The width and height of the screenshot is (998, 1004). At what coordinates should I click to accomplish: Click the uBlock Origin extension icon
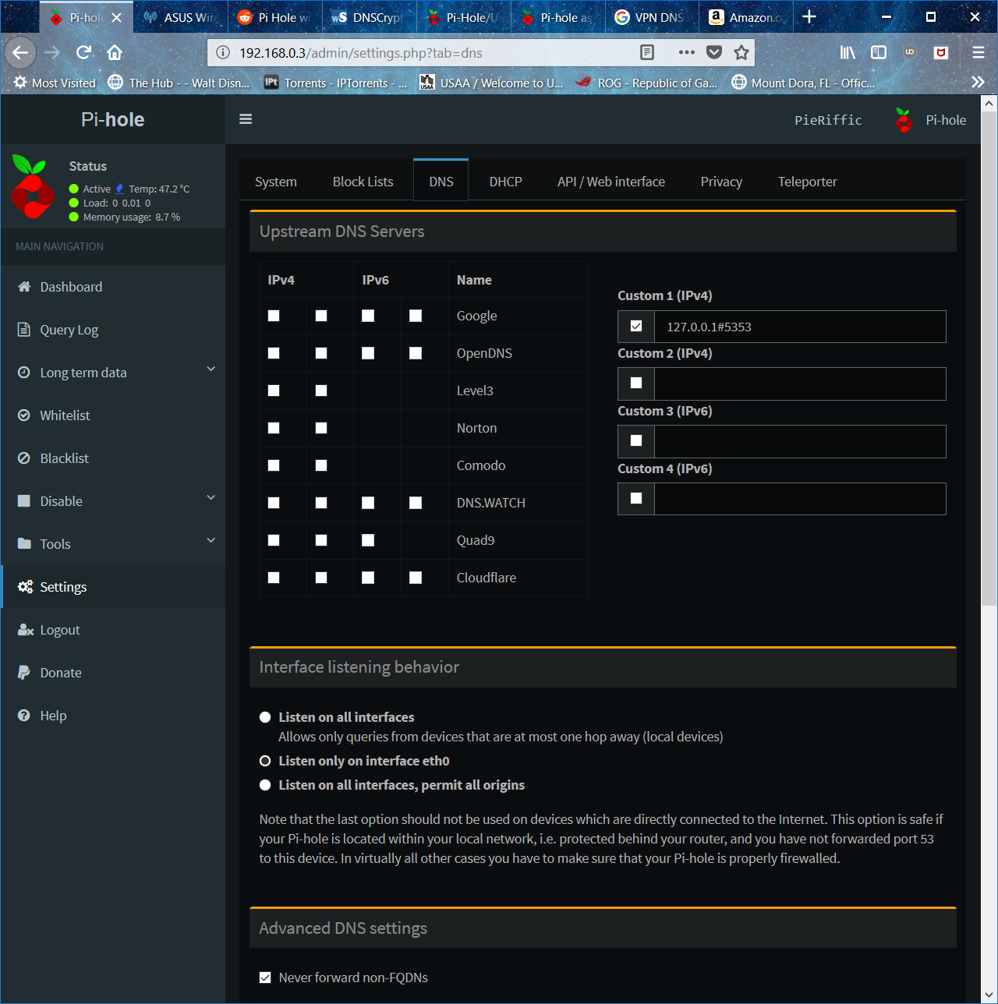[x=910, y=52]
